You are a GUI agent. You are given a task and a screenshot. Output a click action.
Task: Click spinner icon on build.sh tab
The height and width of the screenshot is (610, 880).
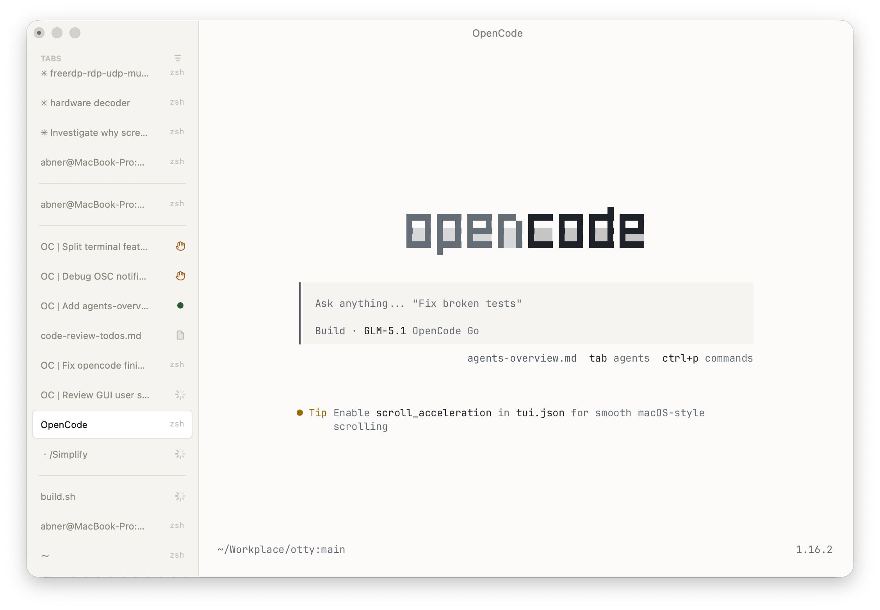point(180,496)
